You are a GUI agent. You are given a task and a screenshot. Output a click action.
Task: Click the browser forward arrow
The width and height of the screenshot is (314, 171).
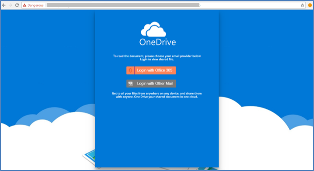pyautogui.click(x=10, y=5)
